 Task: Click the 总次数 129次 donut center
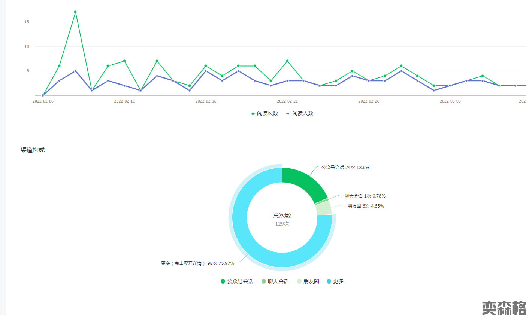click(282, 219)
